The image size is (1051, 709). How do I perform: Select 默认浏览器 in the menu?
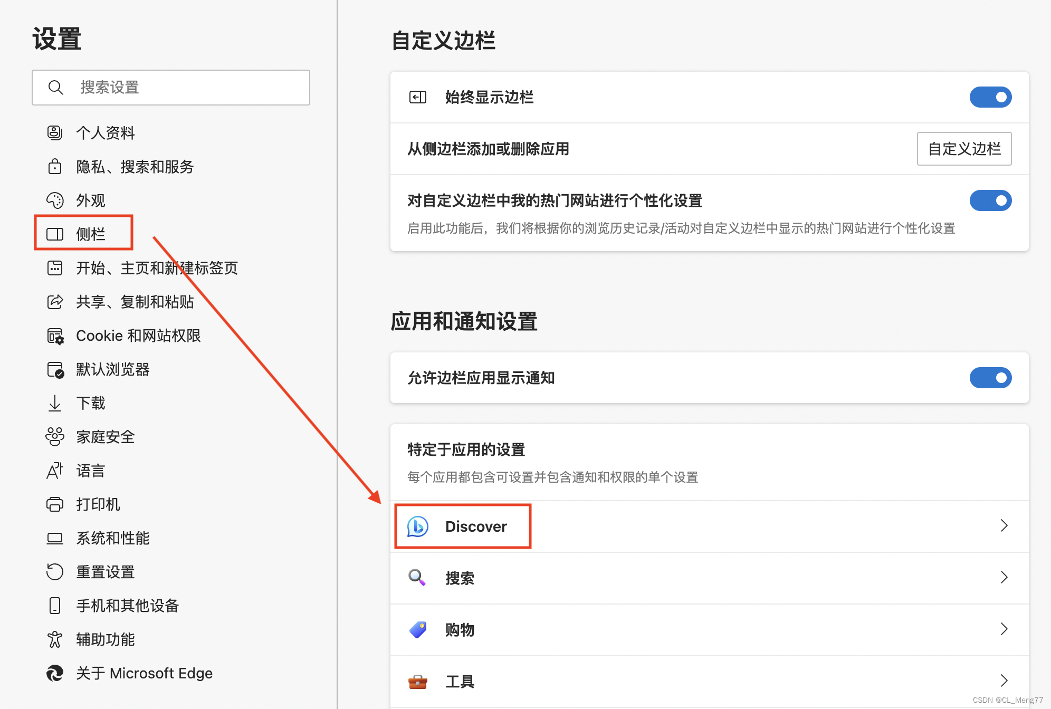pos(113,369)
